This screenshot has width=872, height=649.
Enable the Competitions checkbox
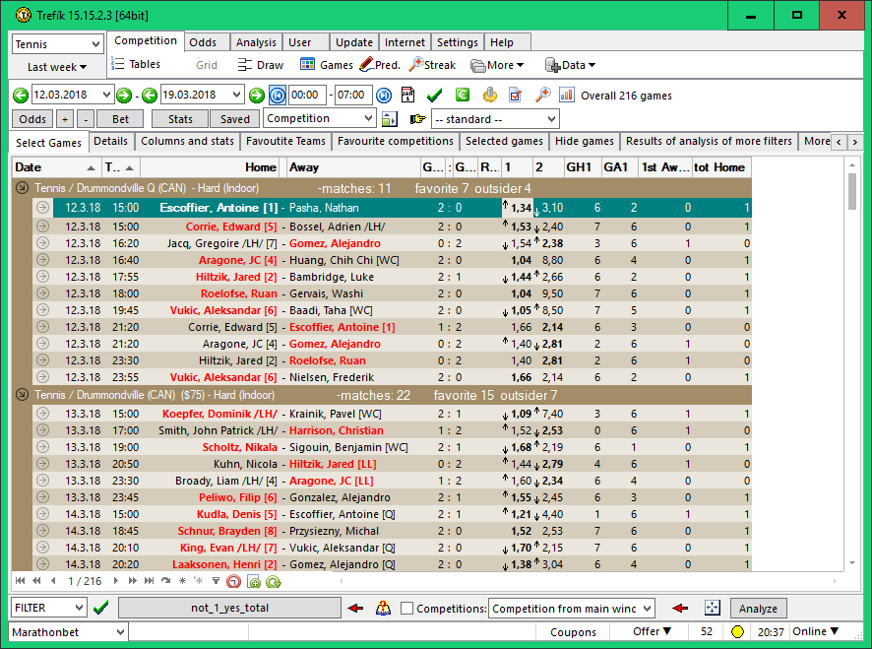point(406,609)
